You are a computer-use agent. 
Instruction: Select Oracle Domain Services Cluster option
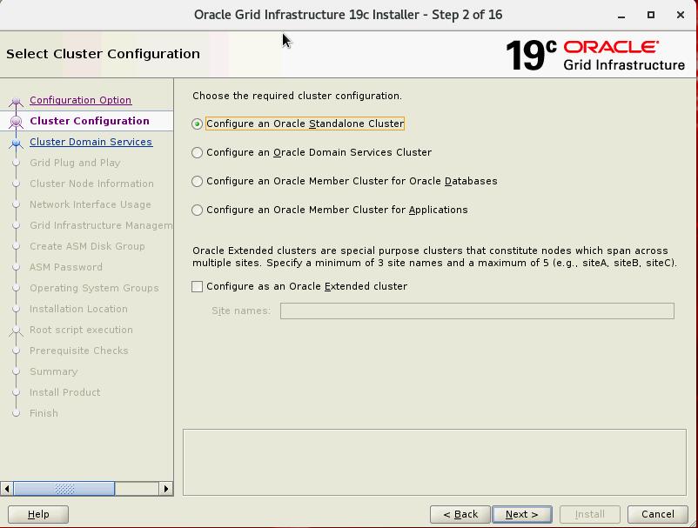pos(198,153)
